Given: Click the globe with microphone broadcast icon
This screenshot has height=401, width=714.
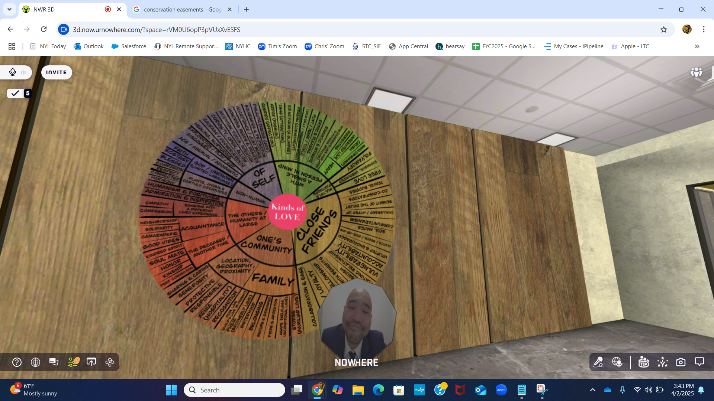Looking at the screenshot, I should pyautogui.click(x=617, y=362).
